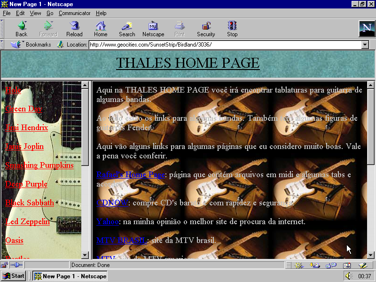376x282 pixels.
Task: Open the Janis Joplin link
Action: pyautogui.click(x=24, y=146)
